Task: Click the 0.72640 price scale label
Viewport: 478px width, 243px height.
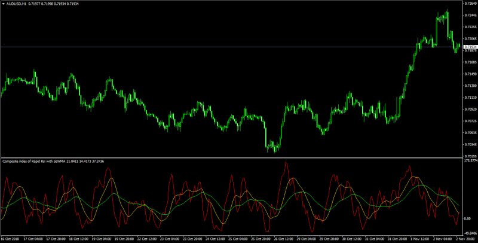Action: click(471, 4)
